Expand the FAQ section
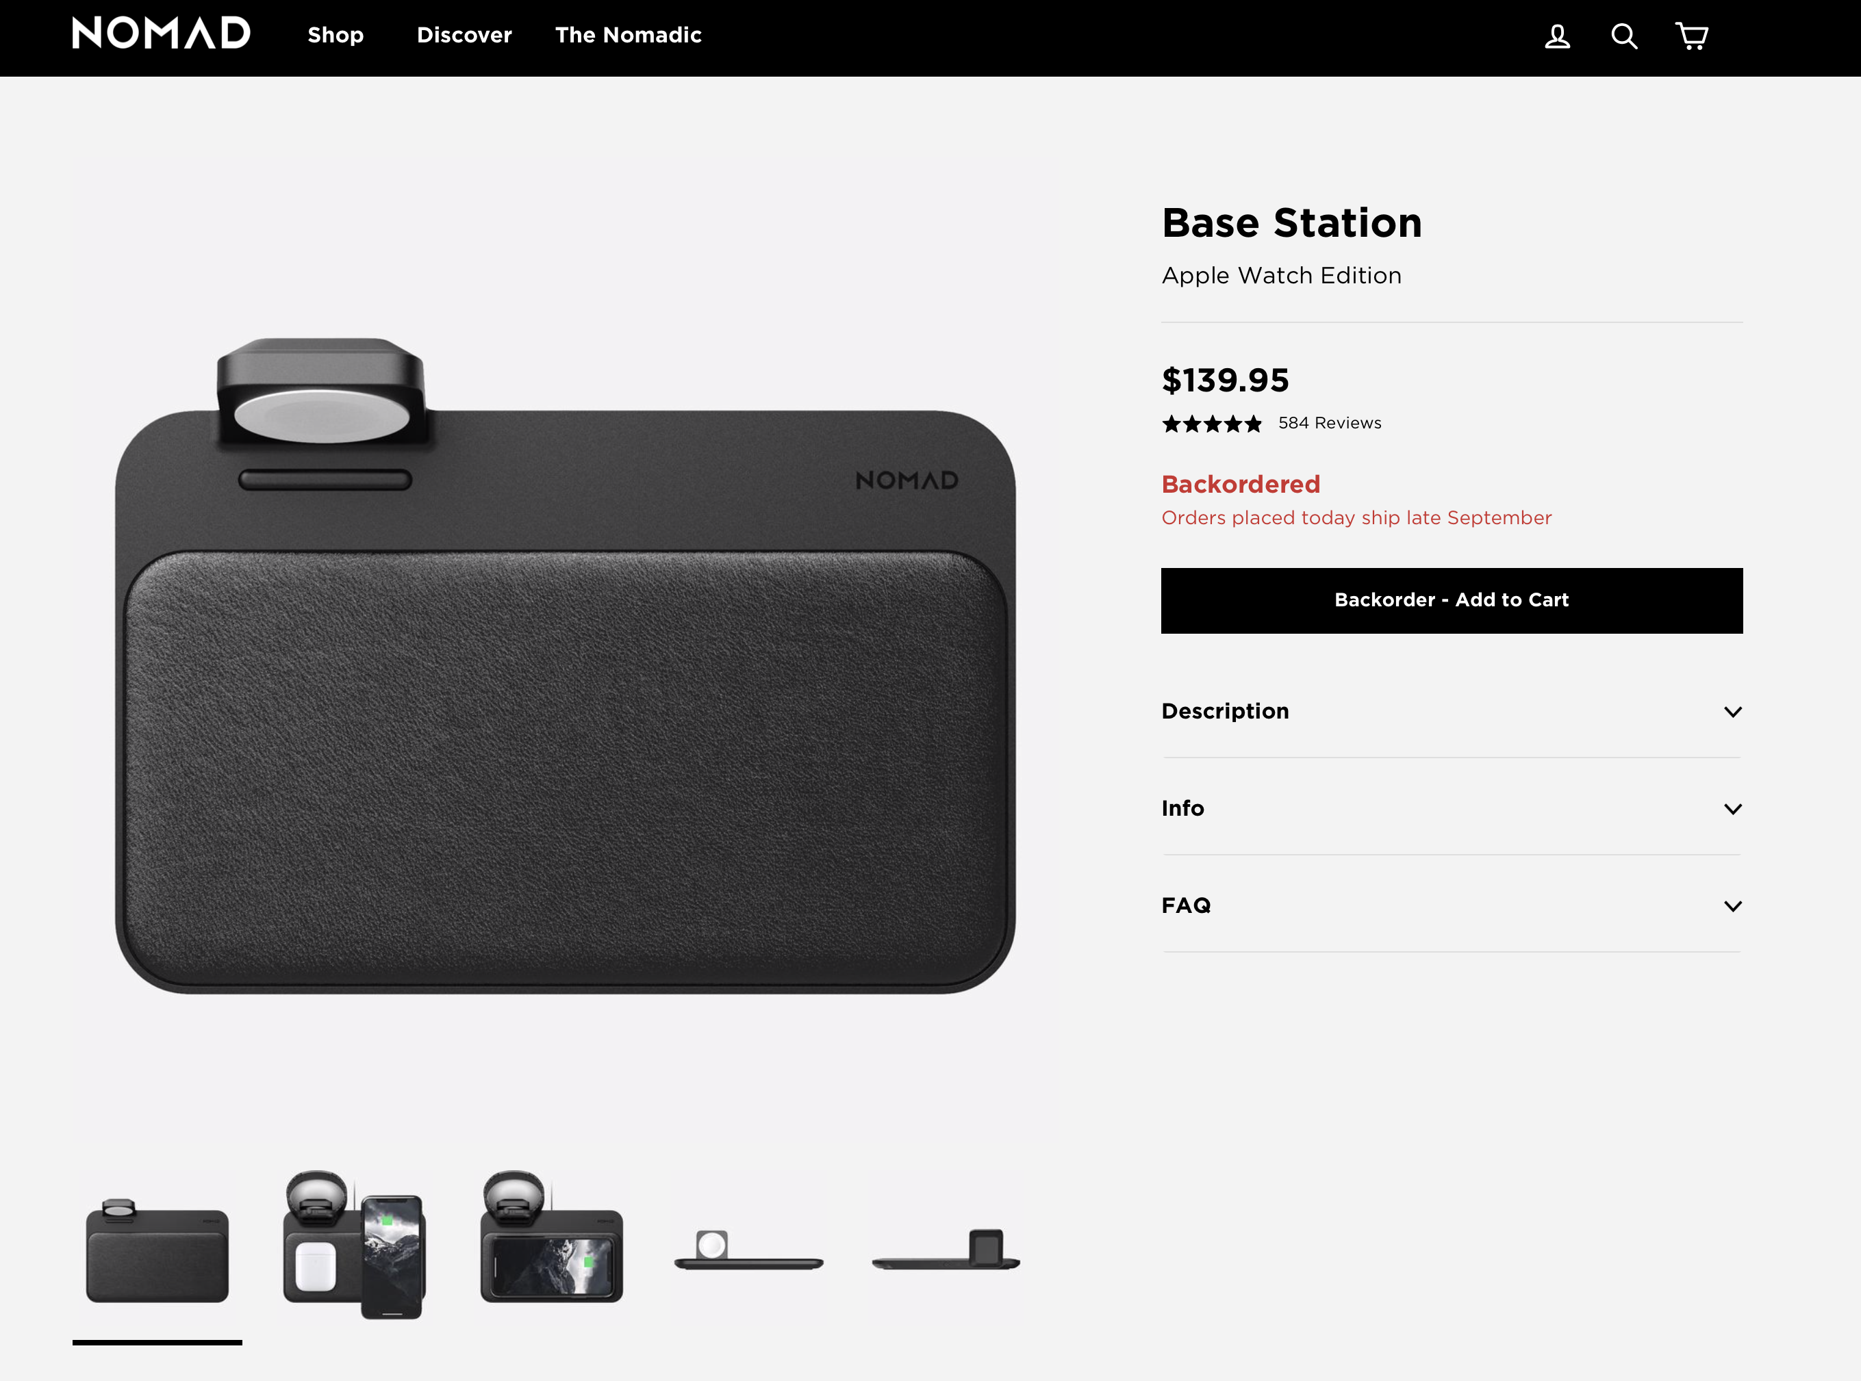Viewport: 1861px width, 1381px height. click(1451, 905)
